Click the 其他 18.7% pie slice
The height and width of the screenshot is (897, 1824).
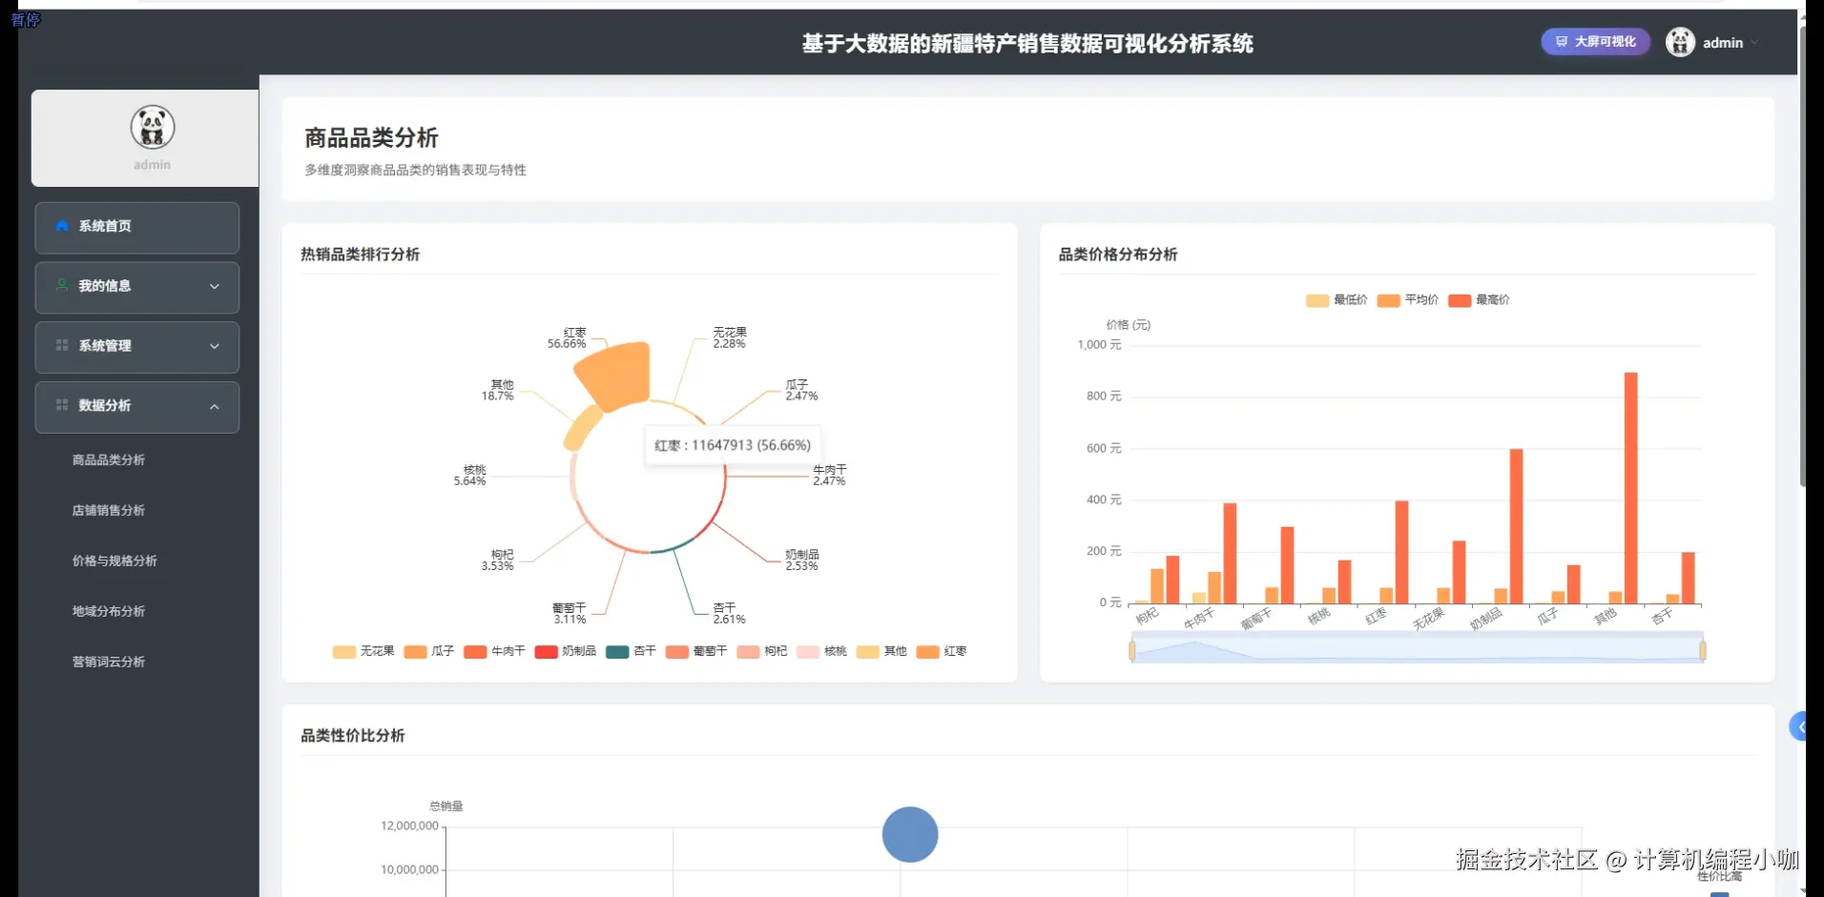[x=583, y=428]
